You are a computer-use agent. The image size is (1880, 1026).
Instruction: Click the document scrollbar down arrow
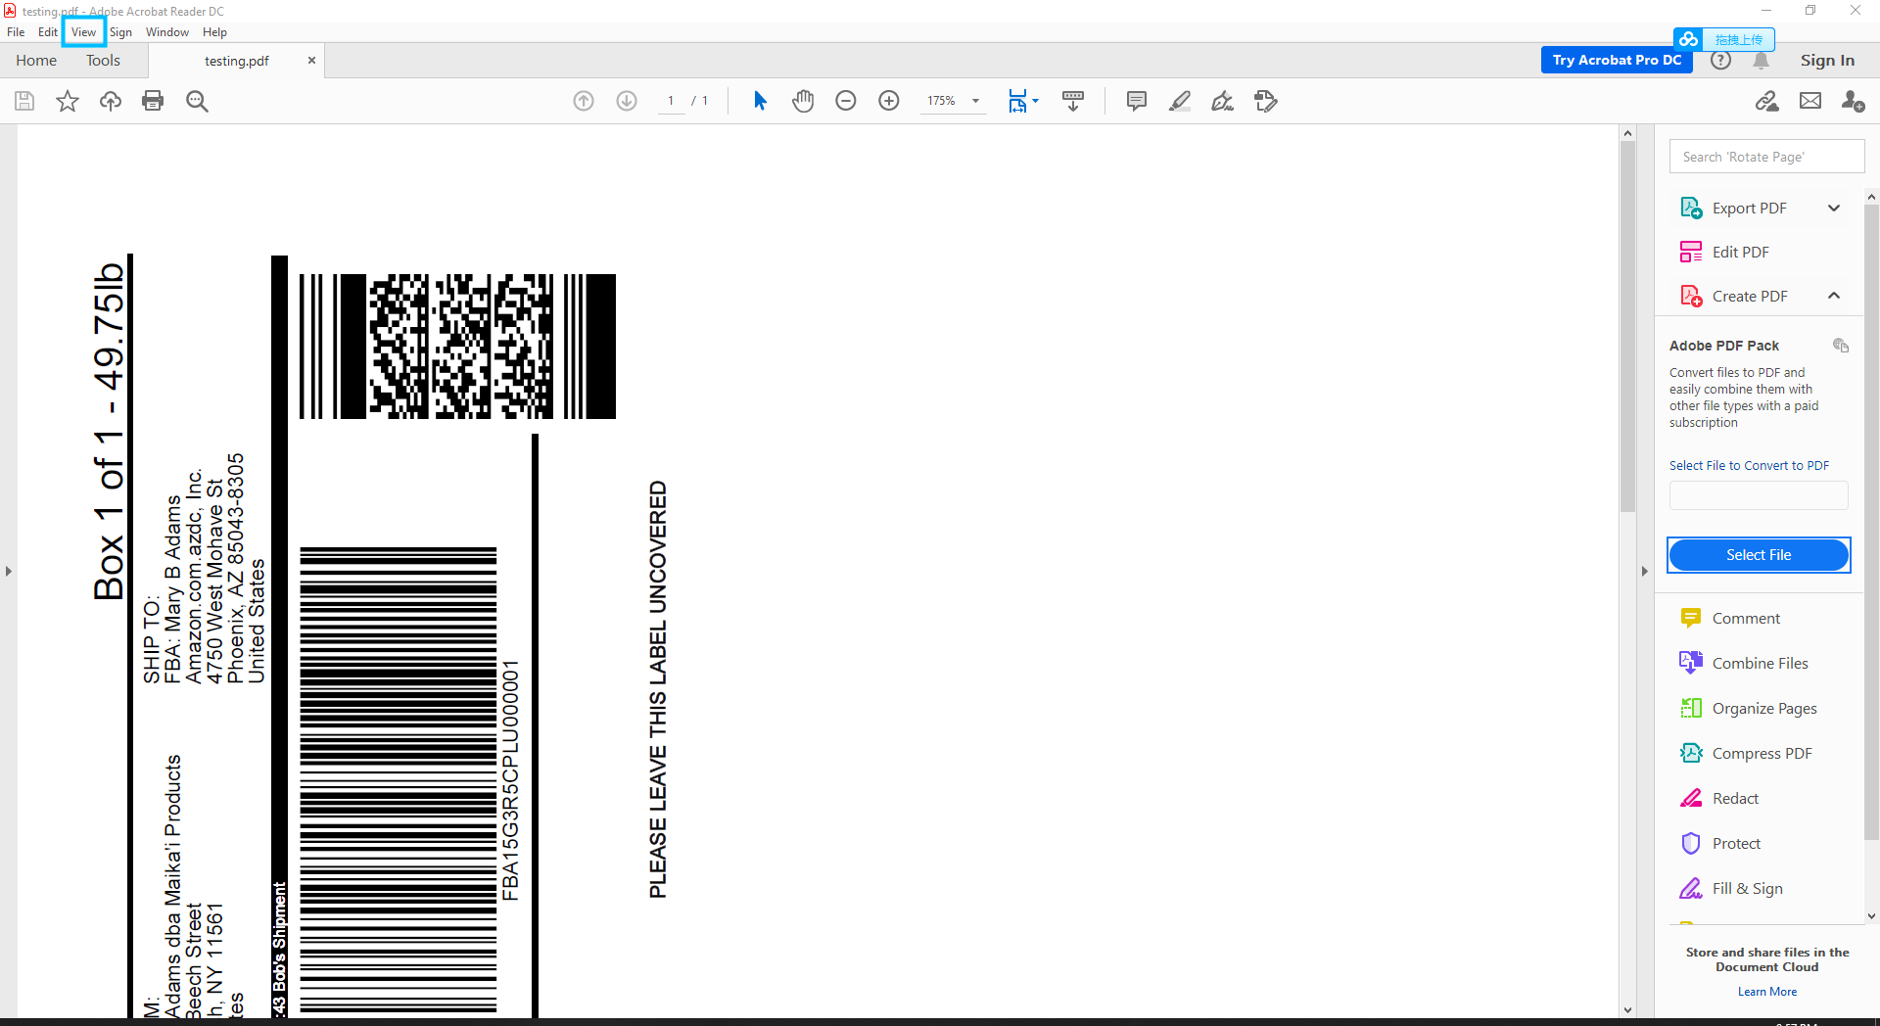pos(1627,1009)
